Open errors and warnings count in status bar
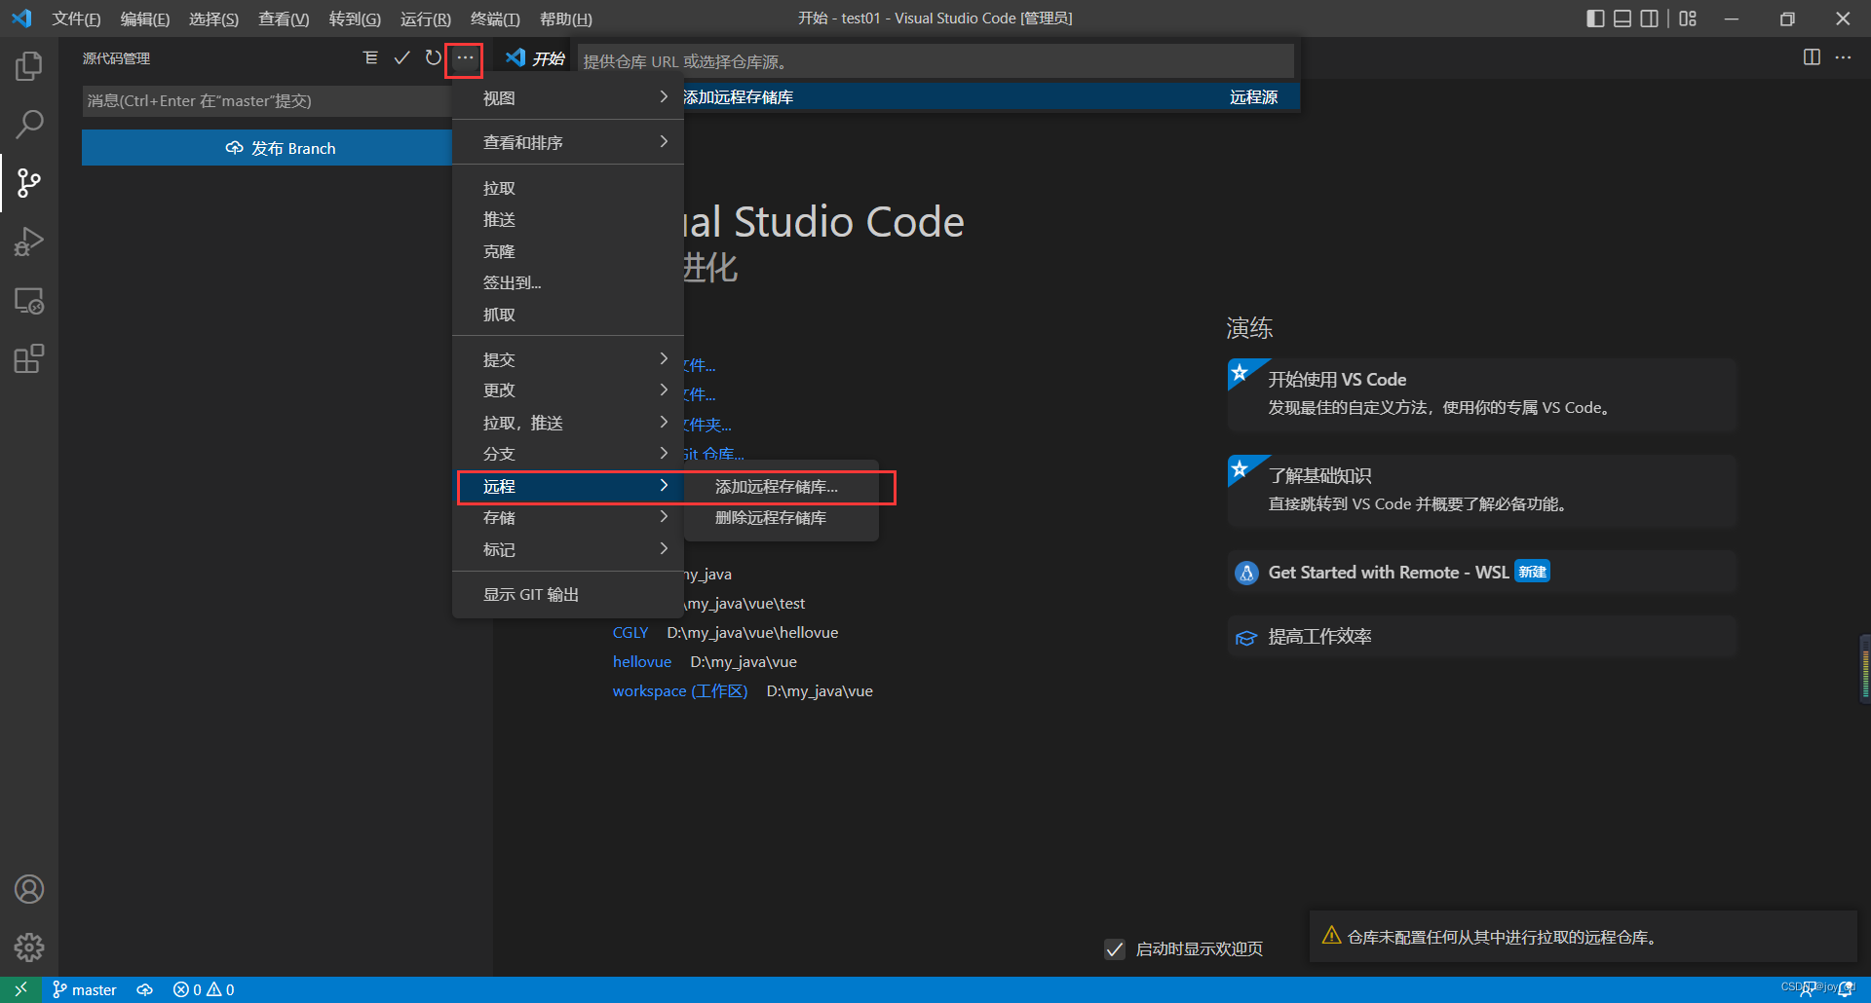Screen dimensions: 1871x1003 (x=204, y=989)
